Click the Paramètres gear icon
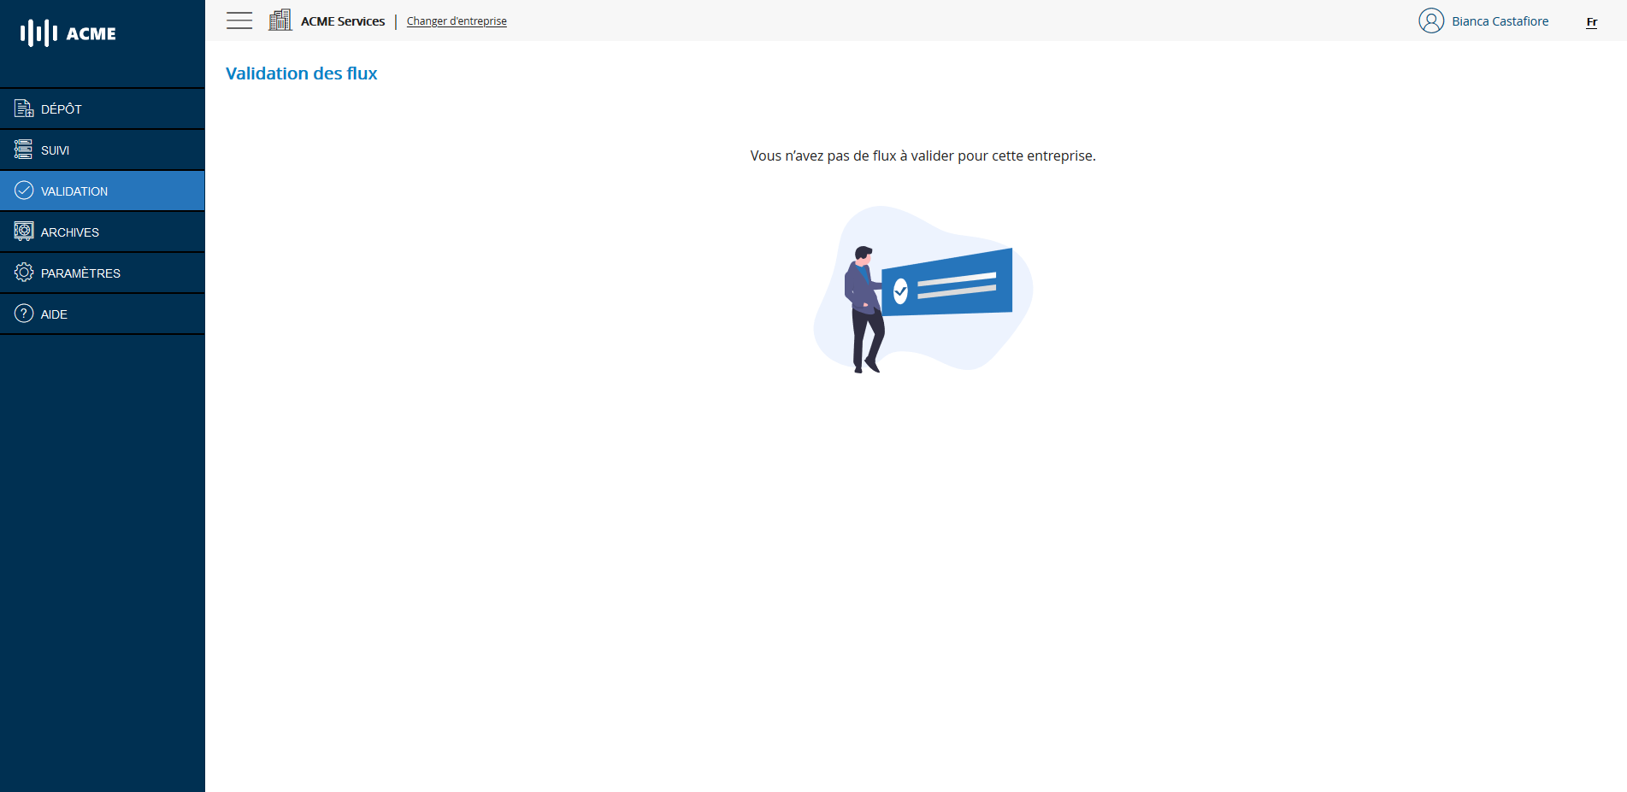The width and height of the screenshot is (1627, 792). [24, 273]
